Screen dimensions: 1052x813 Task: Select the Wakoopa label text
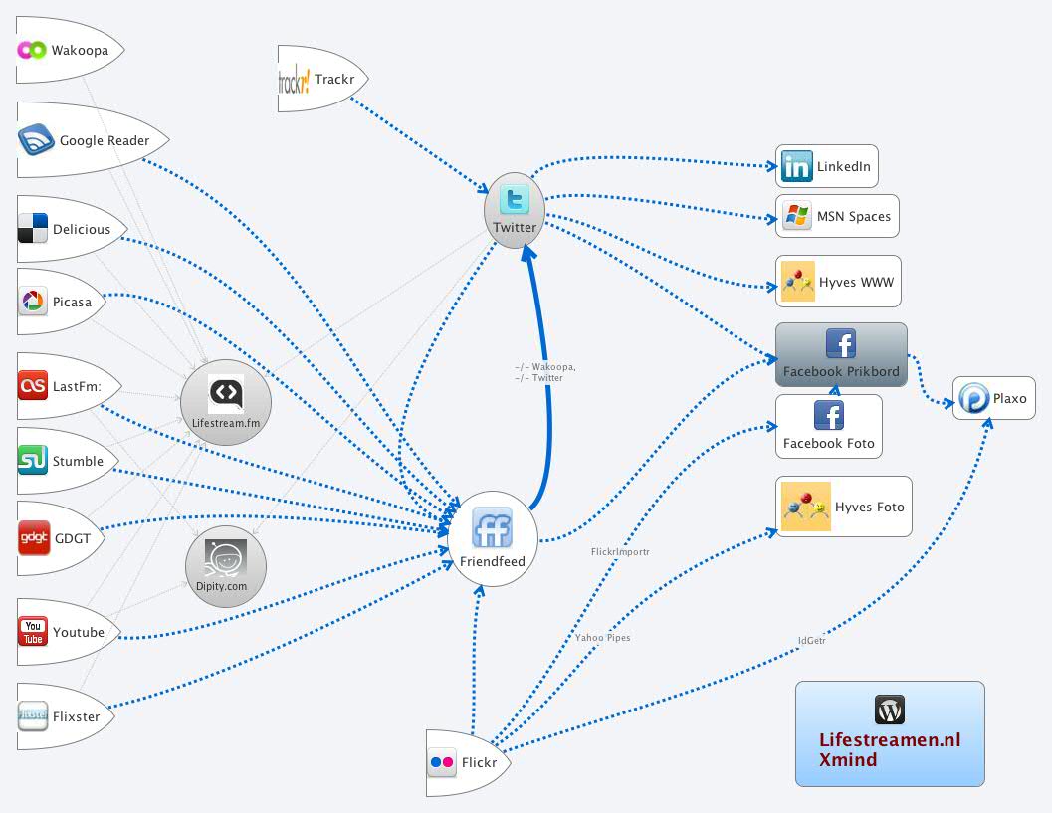click(80, 51)
